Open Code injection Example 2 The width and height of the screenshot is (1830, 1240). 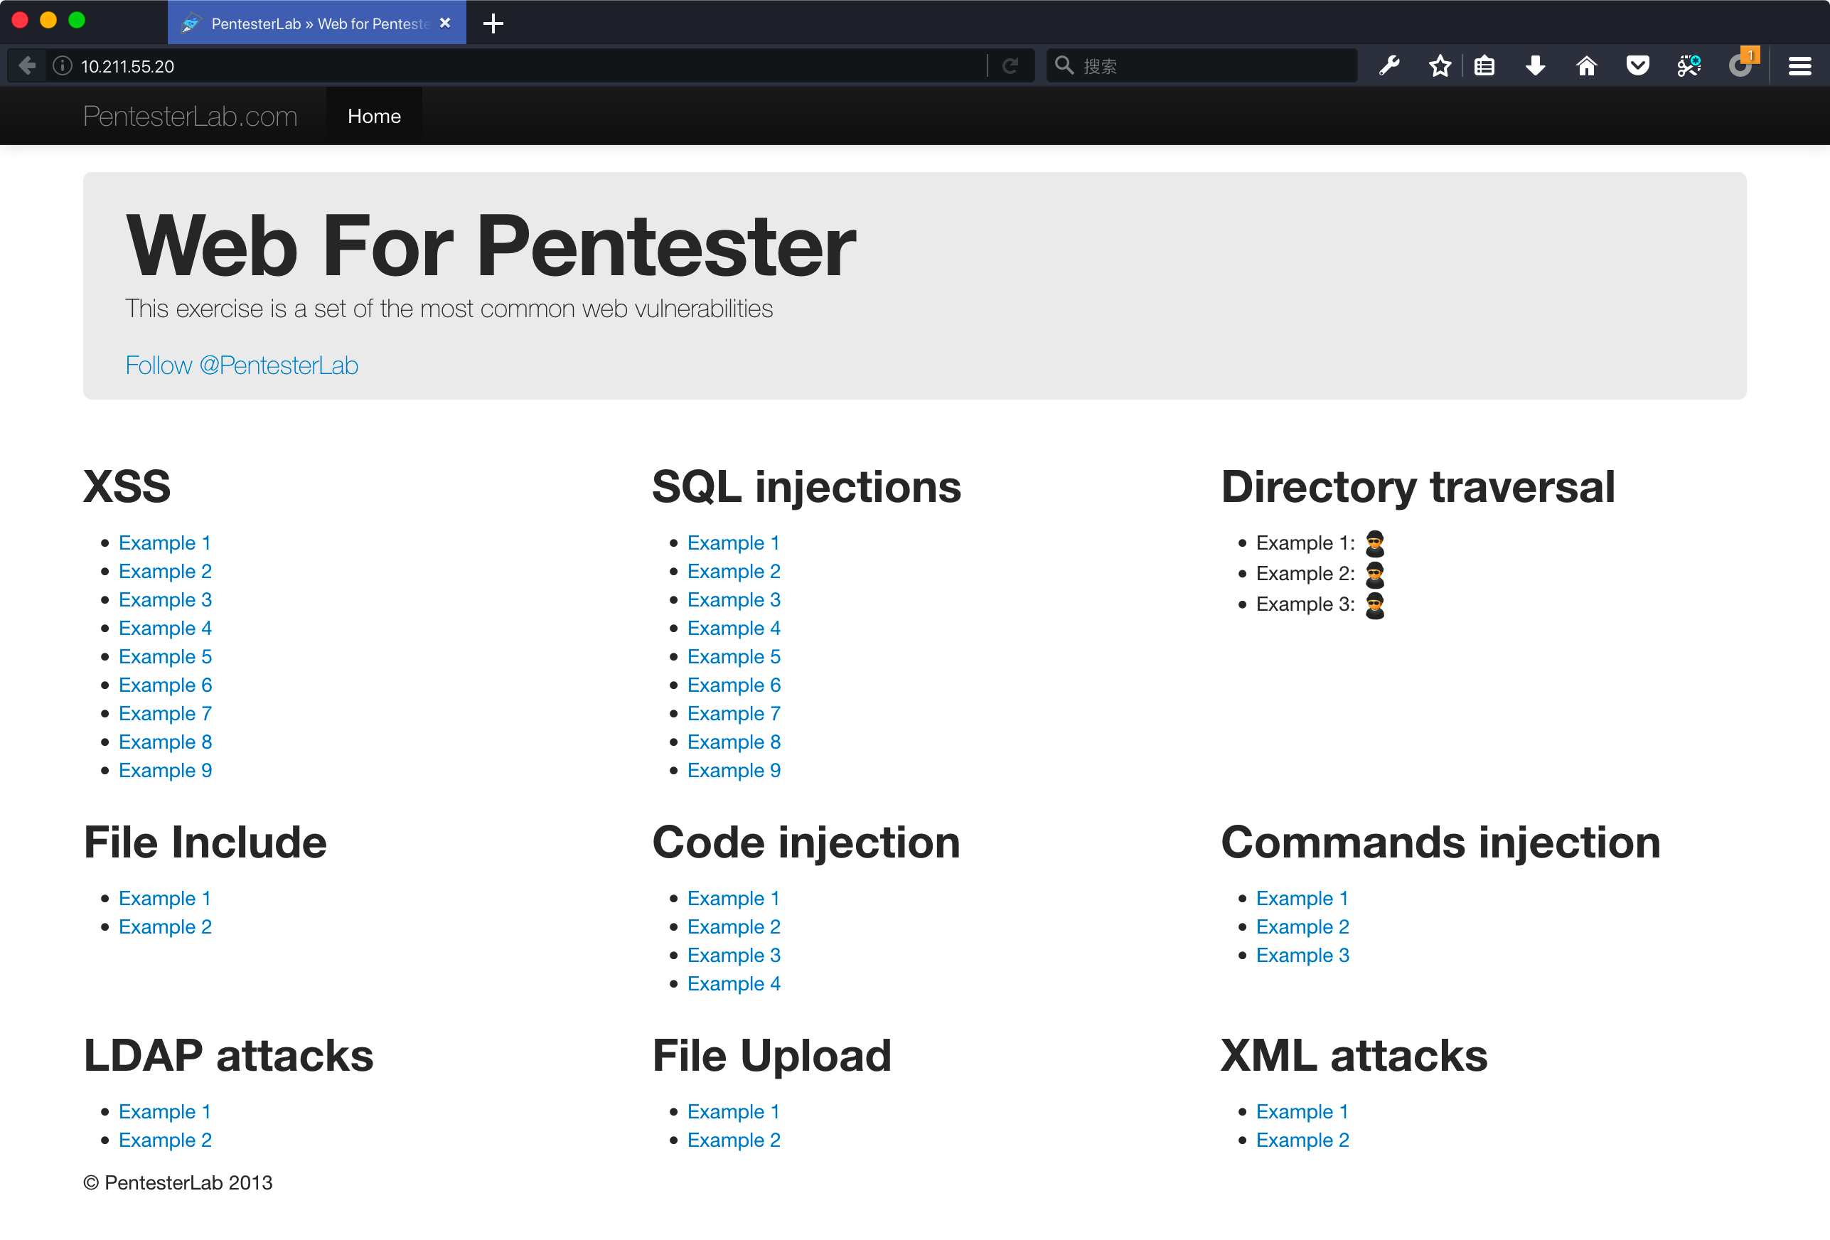pyautogui.click(x=734, y=926)
